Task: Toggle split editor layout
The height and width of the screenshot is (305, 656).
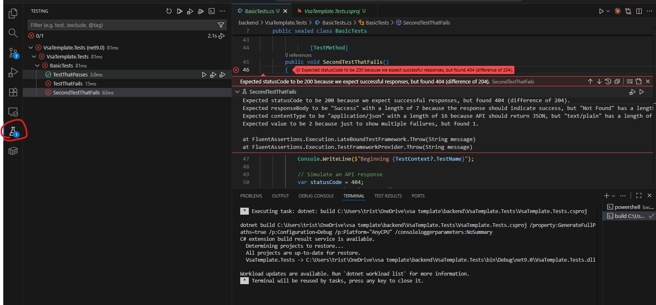Action: 639,11
